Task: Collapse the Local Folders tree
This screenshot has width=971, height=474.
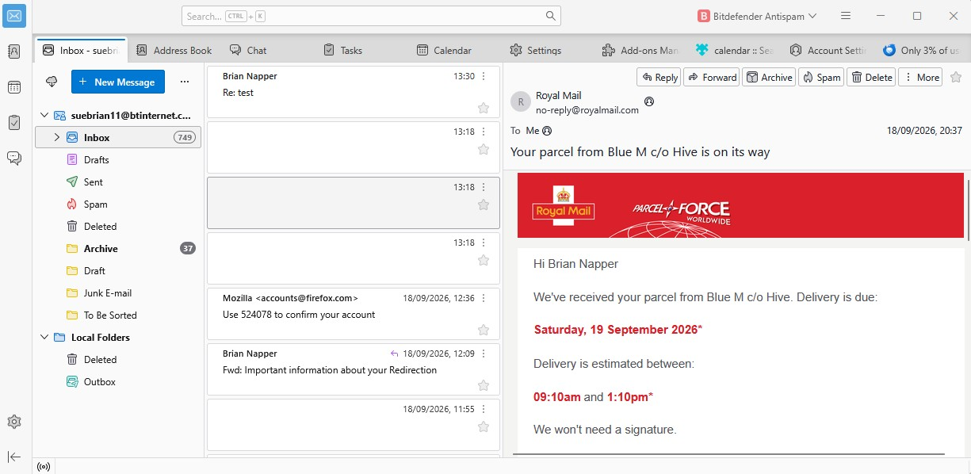Action: click(44, 337)
